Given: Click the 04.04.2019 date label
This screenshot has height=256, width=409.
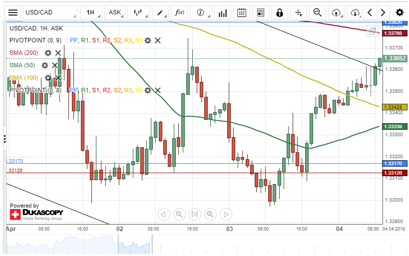Looking at the screenshot, I should 394,229.
